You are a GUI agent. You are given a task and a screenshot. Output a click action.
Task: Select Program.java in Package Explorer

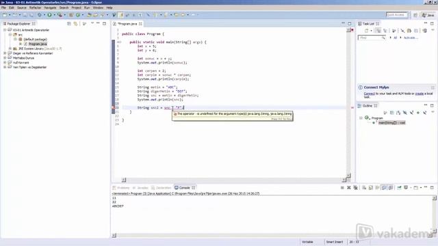(x=38, y=44)
